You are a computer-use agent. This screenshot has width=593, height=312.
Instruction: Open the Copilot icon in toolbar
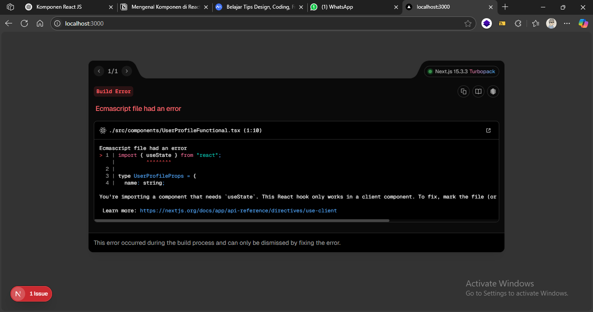[583, 23]
